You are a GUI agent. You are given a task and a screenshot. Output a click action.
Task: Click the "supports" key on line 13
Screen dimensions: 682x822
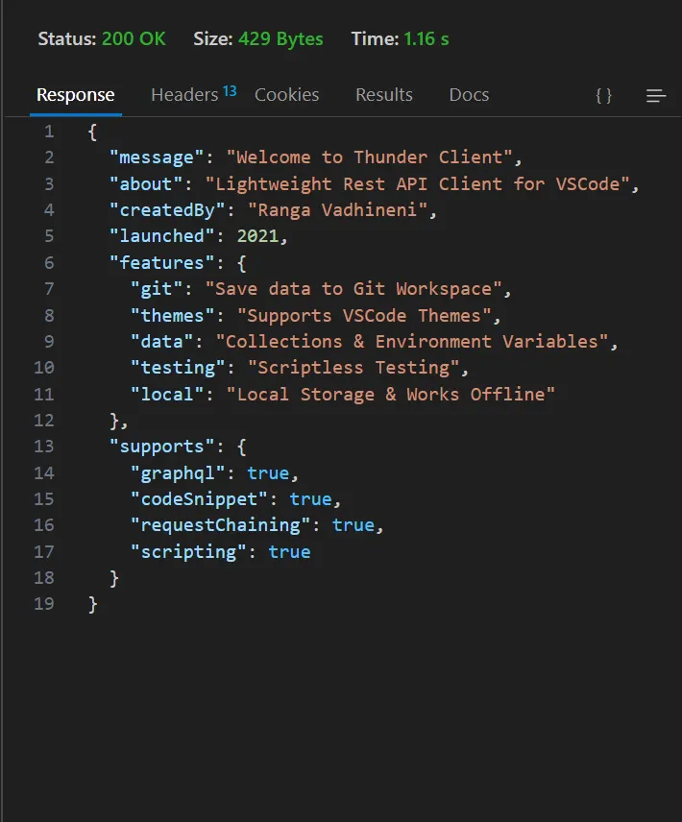(161, 447)
